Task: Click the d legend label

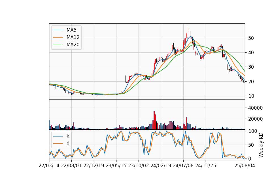Action: click(x=68, y=144)
